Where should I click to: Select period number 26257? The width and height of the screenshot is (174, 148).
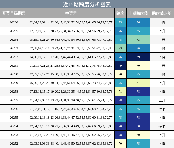[14, 100]
